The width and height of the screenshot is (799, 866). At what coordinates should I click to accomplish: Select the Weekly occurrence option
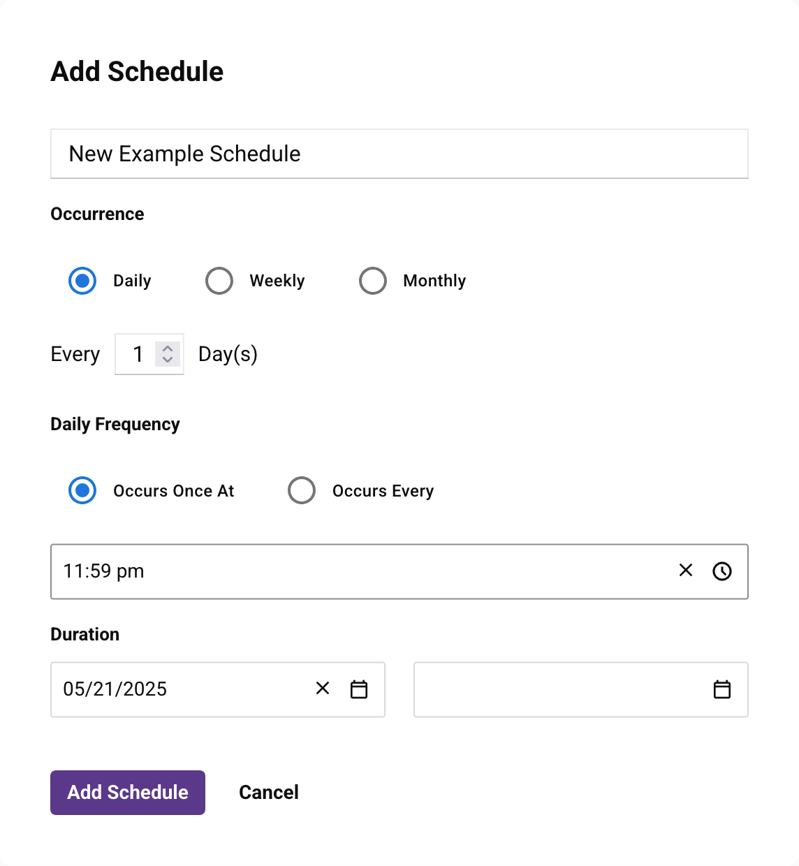(x=219, y=281)
